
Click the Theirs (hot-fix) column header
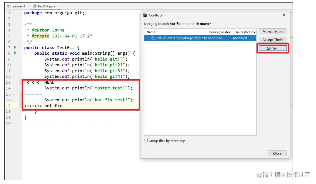(245, 32)
